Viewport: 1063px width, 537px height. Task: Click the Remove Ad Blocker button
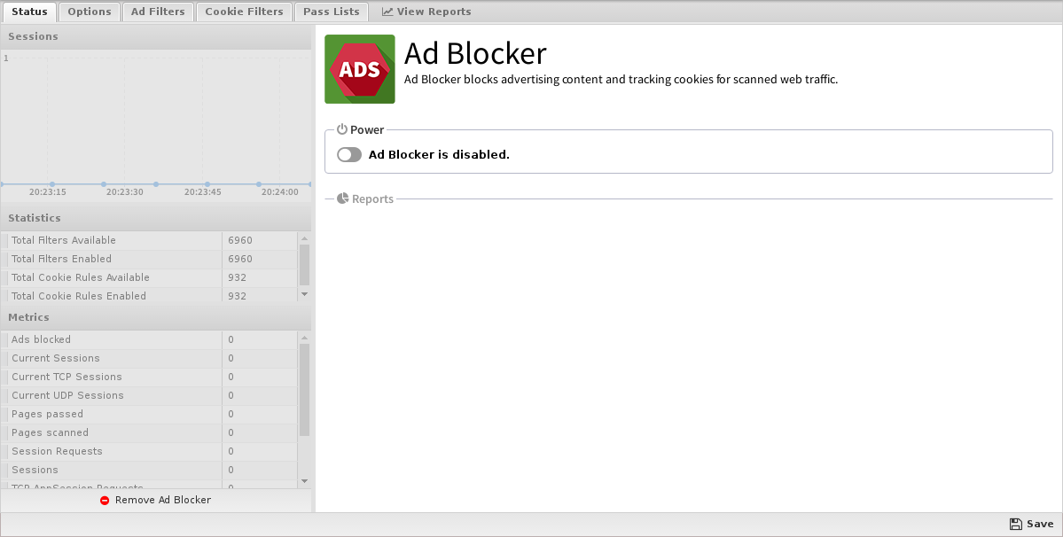tap(156, 501)
